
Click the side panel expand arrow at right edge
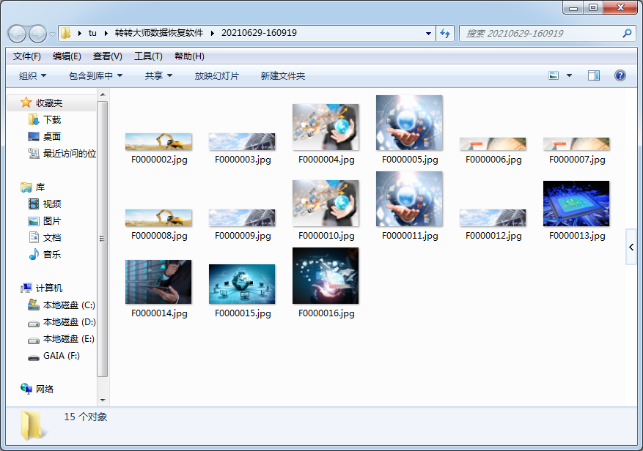point(631,247)
